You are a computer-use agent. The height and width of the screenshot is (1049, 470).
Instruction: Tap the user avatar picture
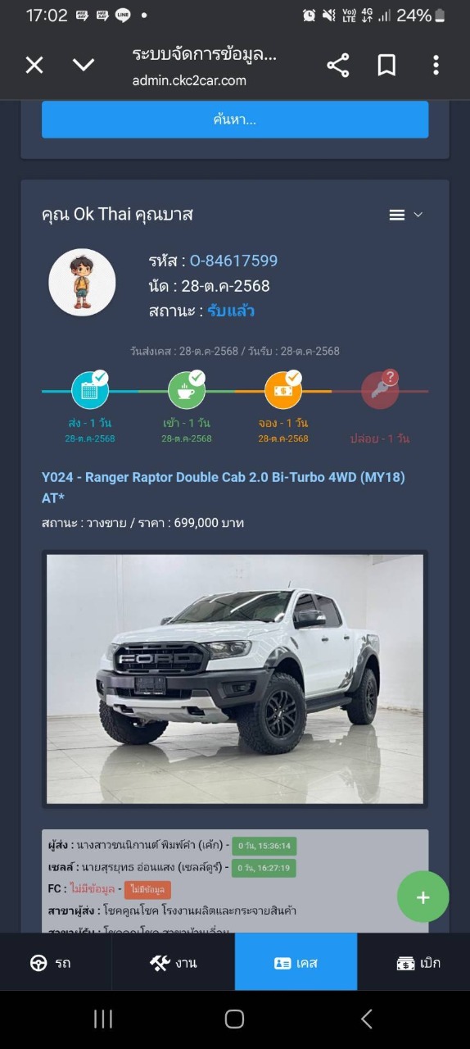82,283
